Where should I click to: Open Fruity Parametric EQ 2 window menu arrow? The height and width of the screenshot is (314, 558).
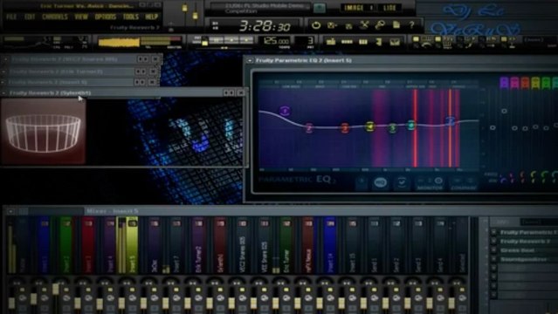250,60
